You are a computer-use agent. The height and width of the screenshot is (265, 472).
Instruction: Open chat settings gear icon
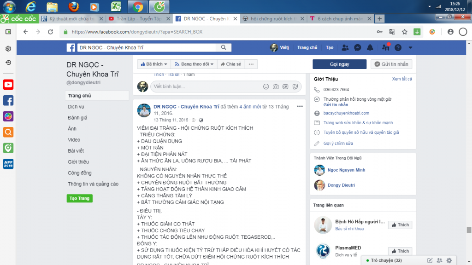click(449, 260)
